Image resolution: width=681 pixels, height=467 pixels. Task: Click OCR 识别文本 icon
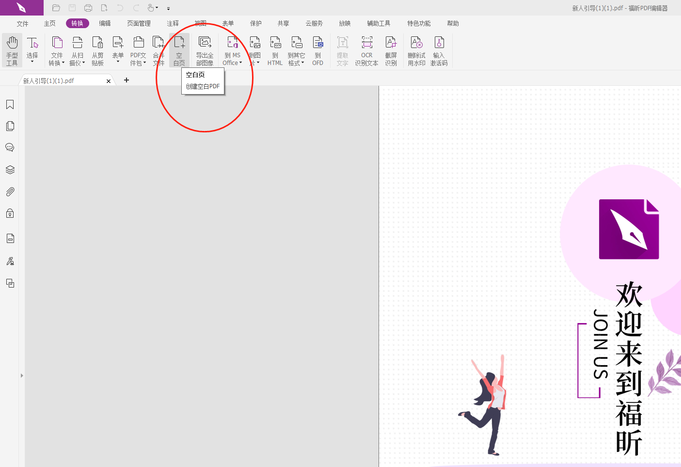click(x=366, y=50)
